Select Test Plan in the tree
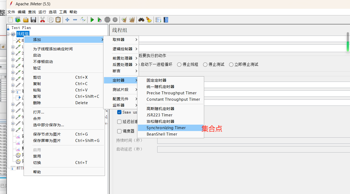This screenshot has width=350, height=194. (x=21, y=28)
